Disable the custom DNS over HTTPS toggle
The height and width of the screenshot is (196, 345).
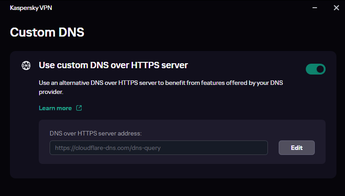[x=316, y=69]
